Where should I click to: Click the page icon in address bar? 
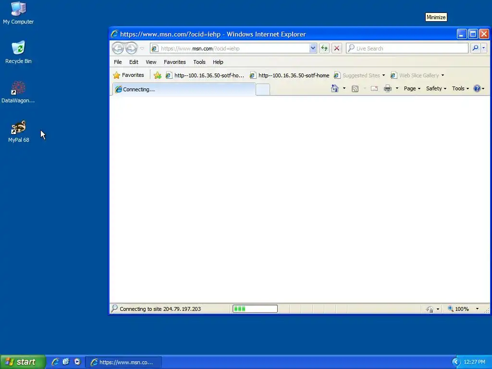[x=155, y=49]
